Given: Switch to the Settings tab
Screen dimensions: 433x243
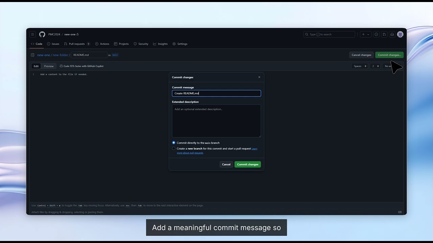Looking at the screenshot, I should tap(180, 44).
